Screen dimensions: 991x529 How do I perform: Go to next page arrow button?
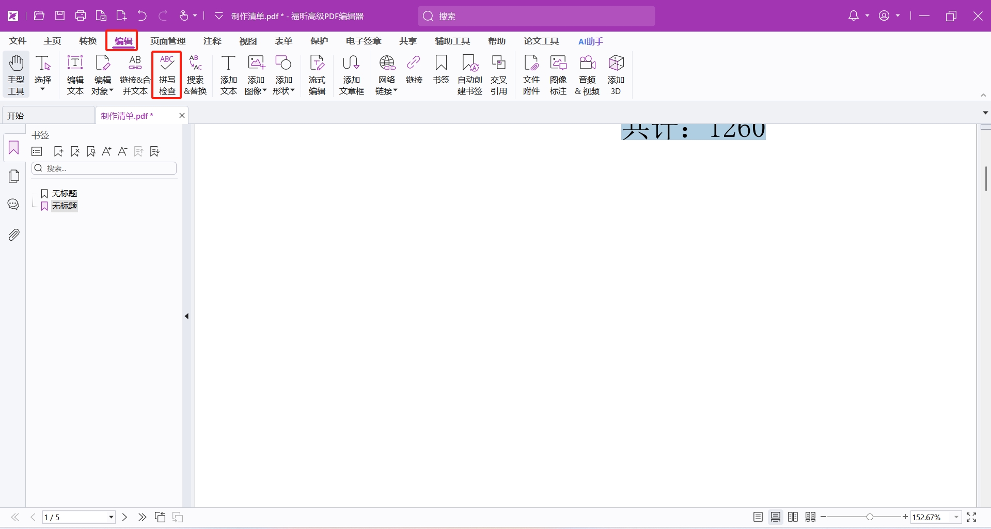[x=124, y=517]
